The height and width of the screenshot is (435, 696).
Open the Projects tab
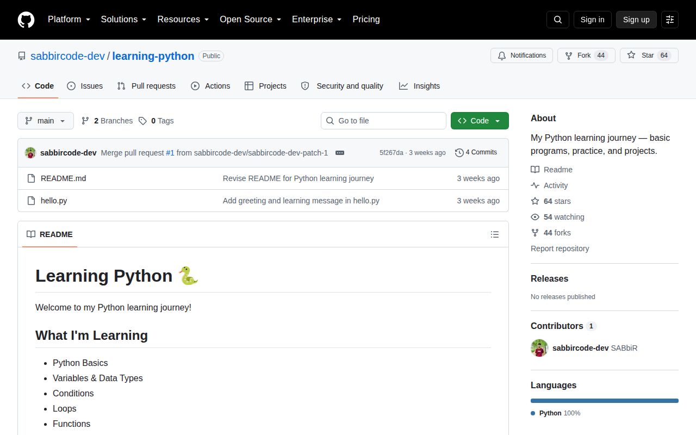pyautogui.click(x=265, y=86)
